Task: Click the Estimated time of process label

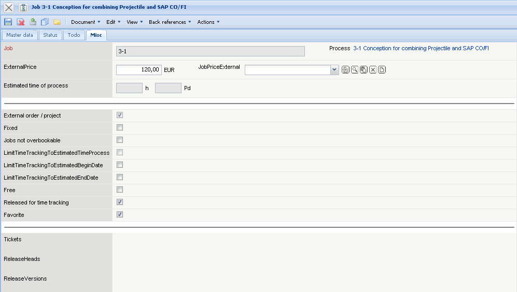Action: (36, 85)
